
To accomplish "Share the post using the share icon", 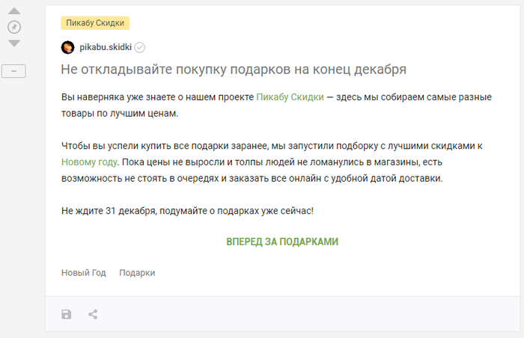I will 93,314.
